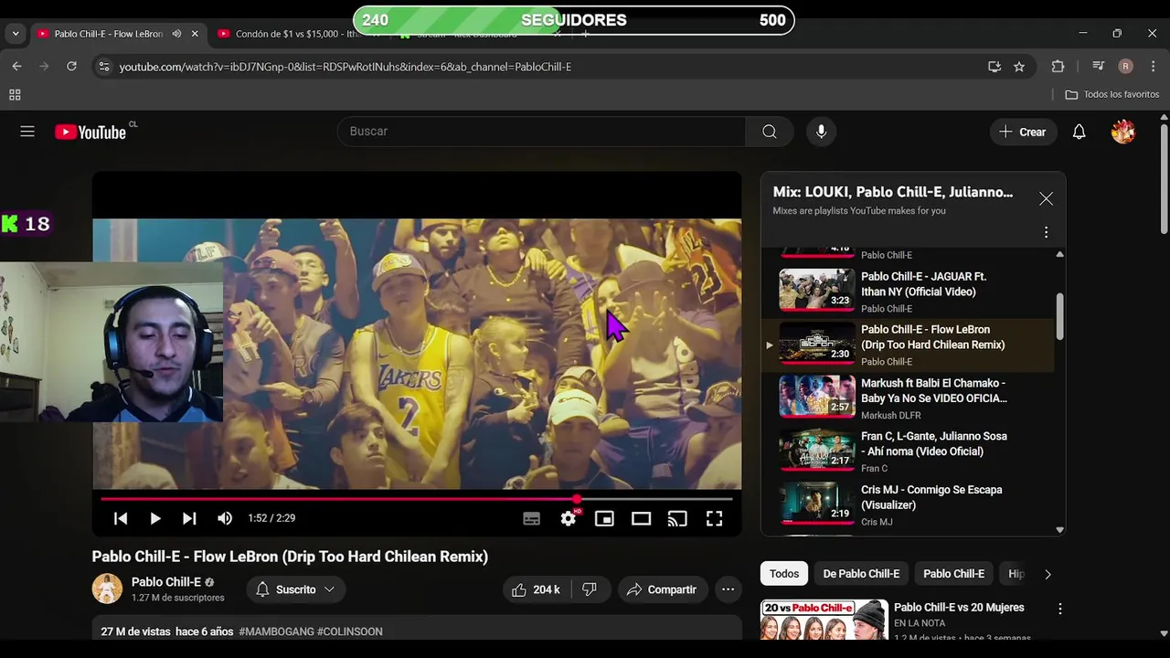This screenshot has height=658, width=1170.
Task: Dislike the video
Action: pyautogui.click(x=590, y=589)
